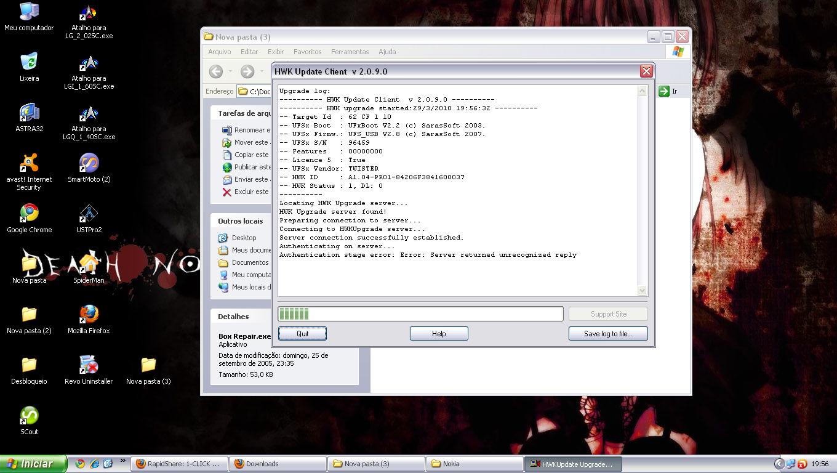Launch SmartMoto (2) desktop shortcut
Image resolution: width=837 pixels, height=473 pixels.
(89, 168)
